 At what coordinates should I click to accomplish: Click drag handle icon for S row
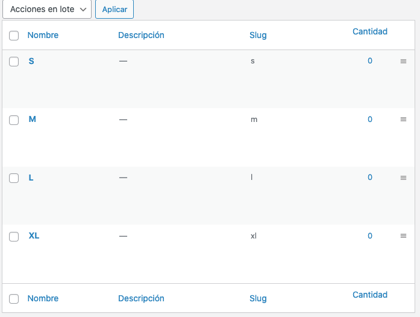point(403,61)
